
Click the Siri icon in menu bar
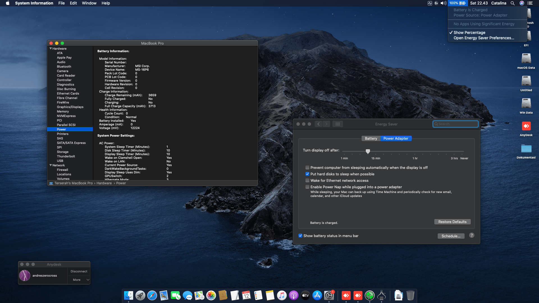click(522, 3)
